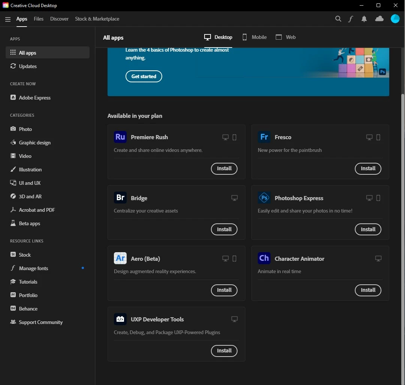This screenshot has width=405, height=385.
Task: Click the cloud sync status icon
Action: pyautogui.click(x=379, y=19)
